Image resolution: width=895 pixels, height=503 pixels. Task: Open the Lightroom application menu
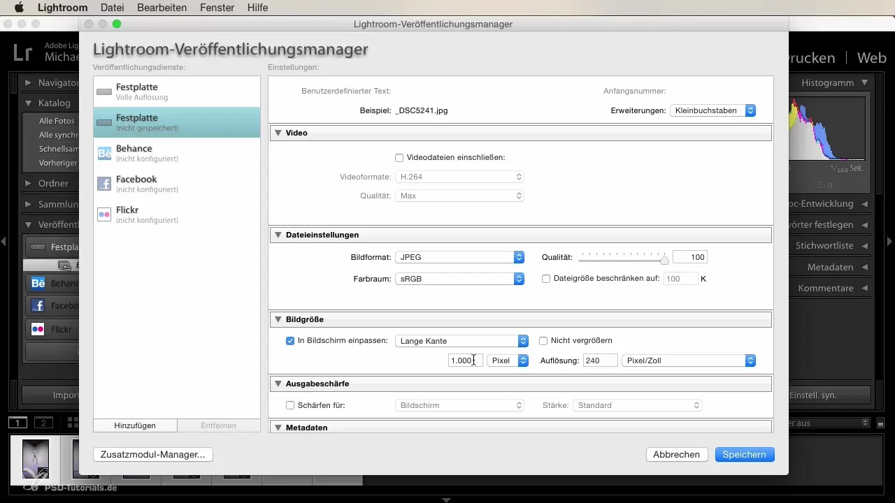pyautogui.click(x=64, y=8)
